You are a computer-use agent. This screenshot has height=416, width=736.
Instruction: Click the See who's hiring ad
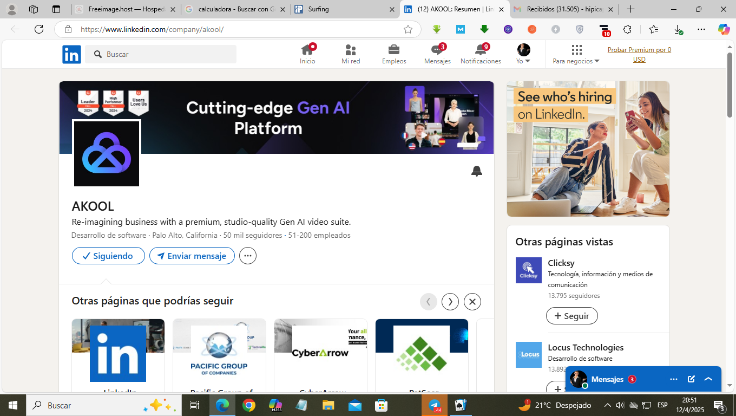tap(588, 149)
